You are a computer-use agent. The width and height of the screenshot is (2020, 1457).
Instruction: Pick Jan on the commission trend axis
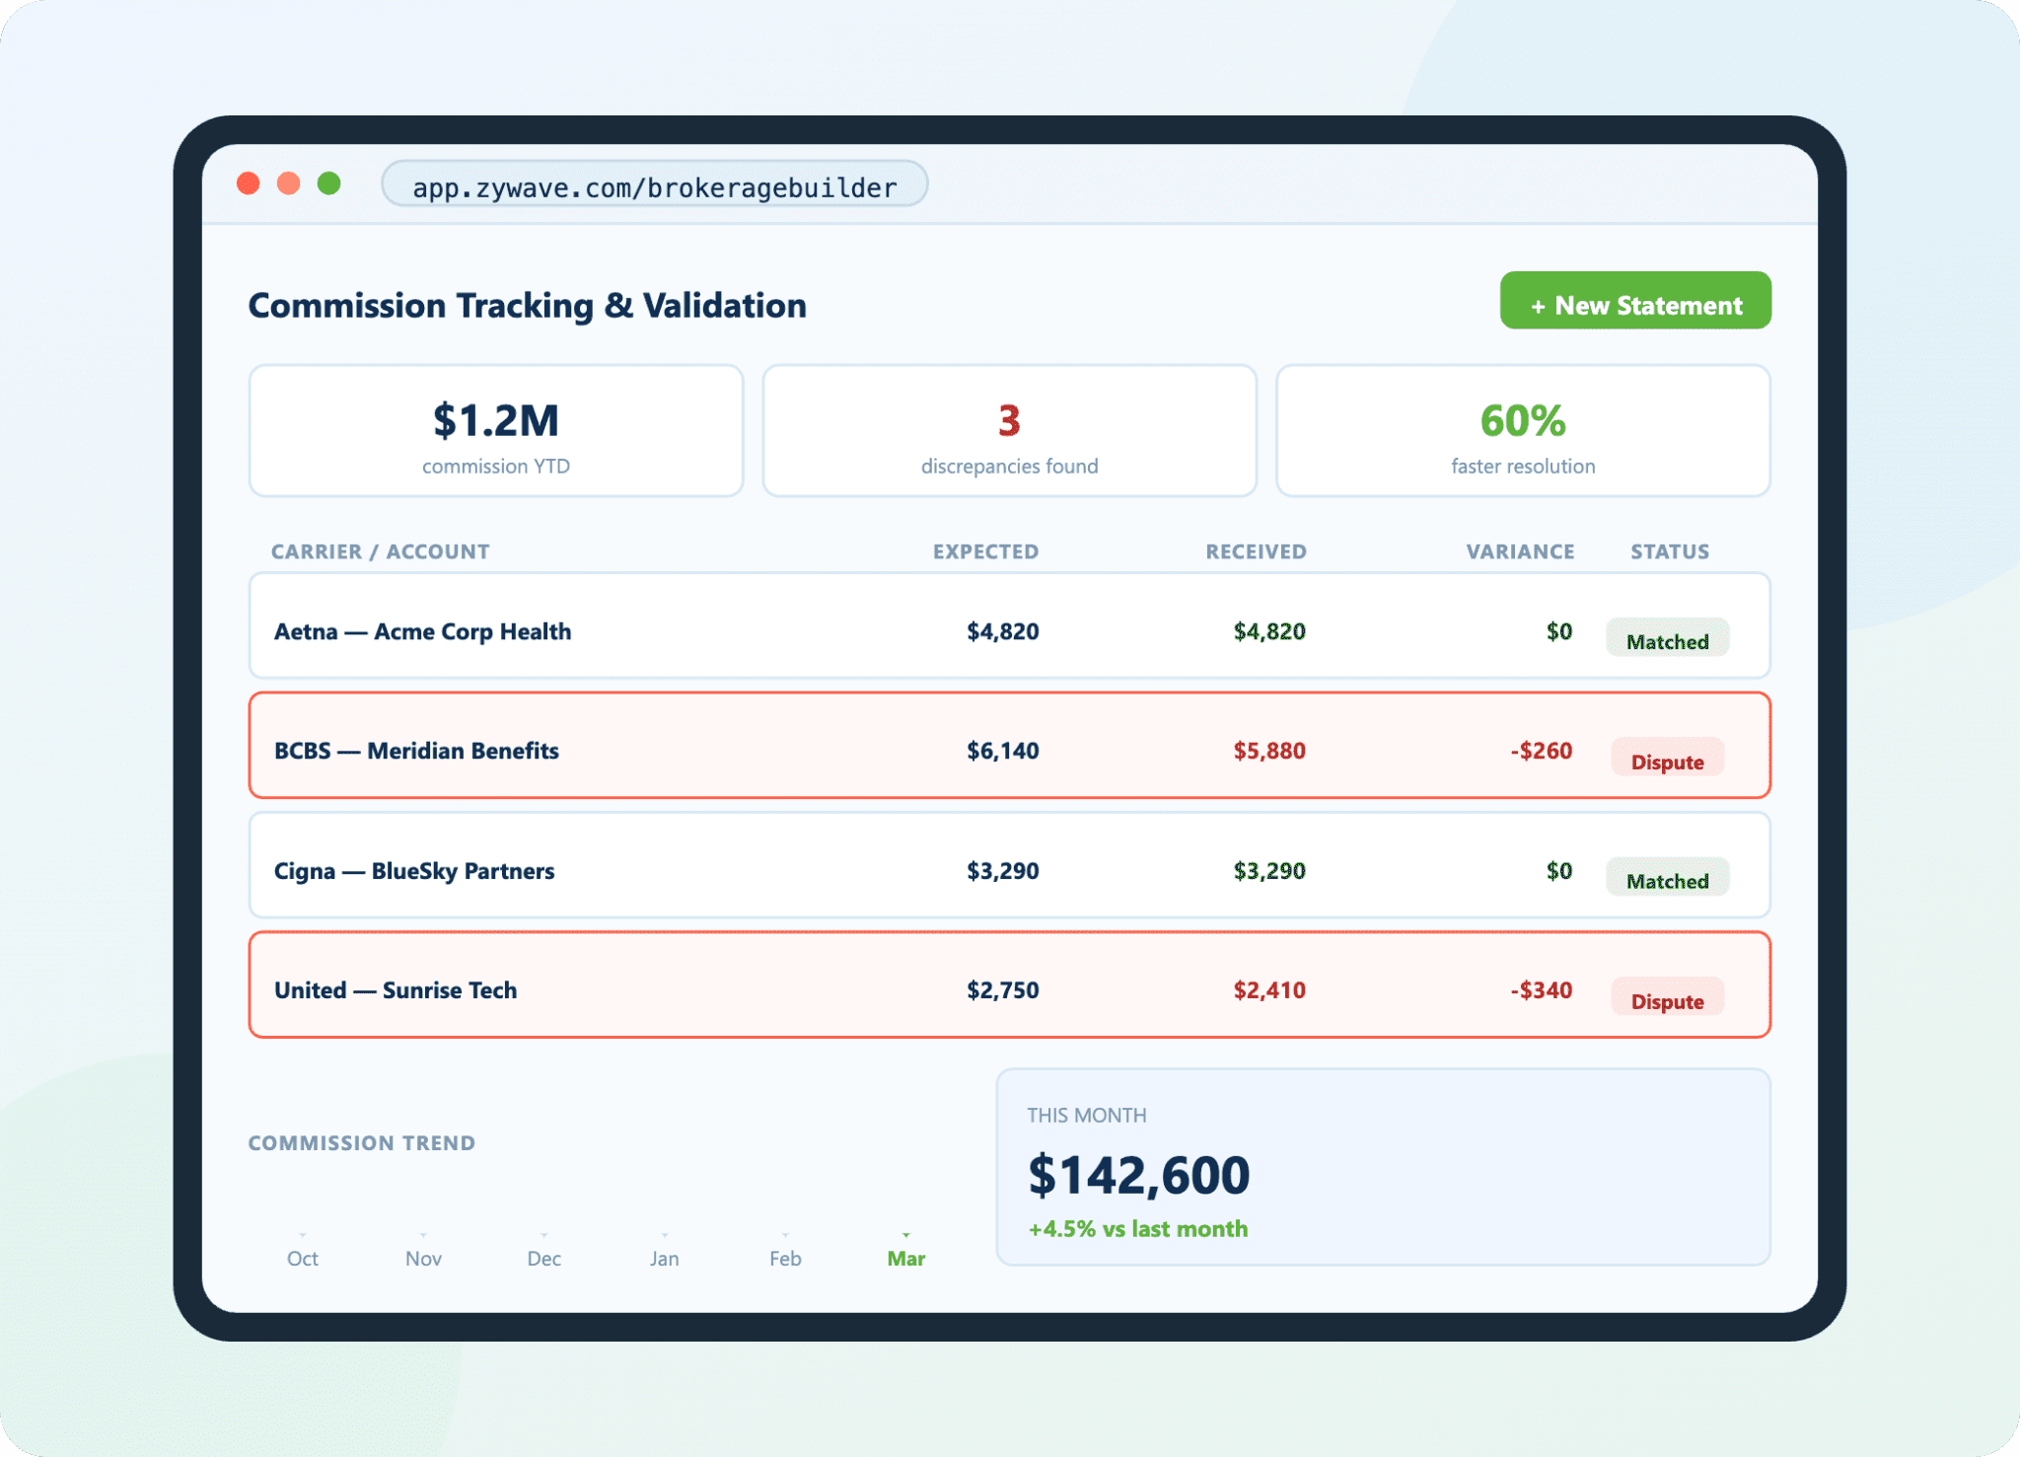(664, 1258)
